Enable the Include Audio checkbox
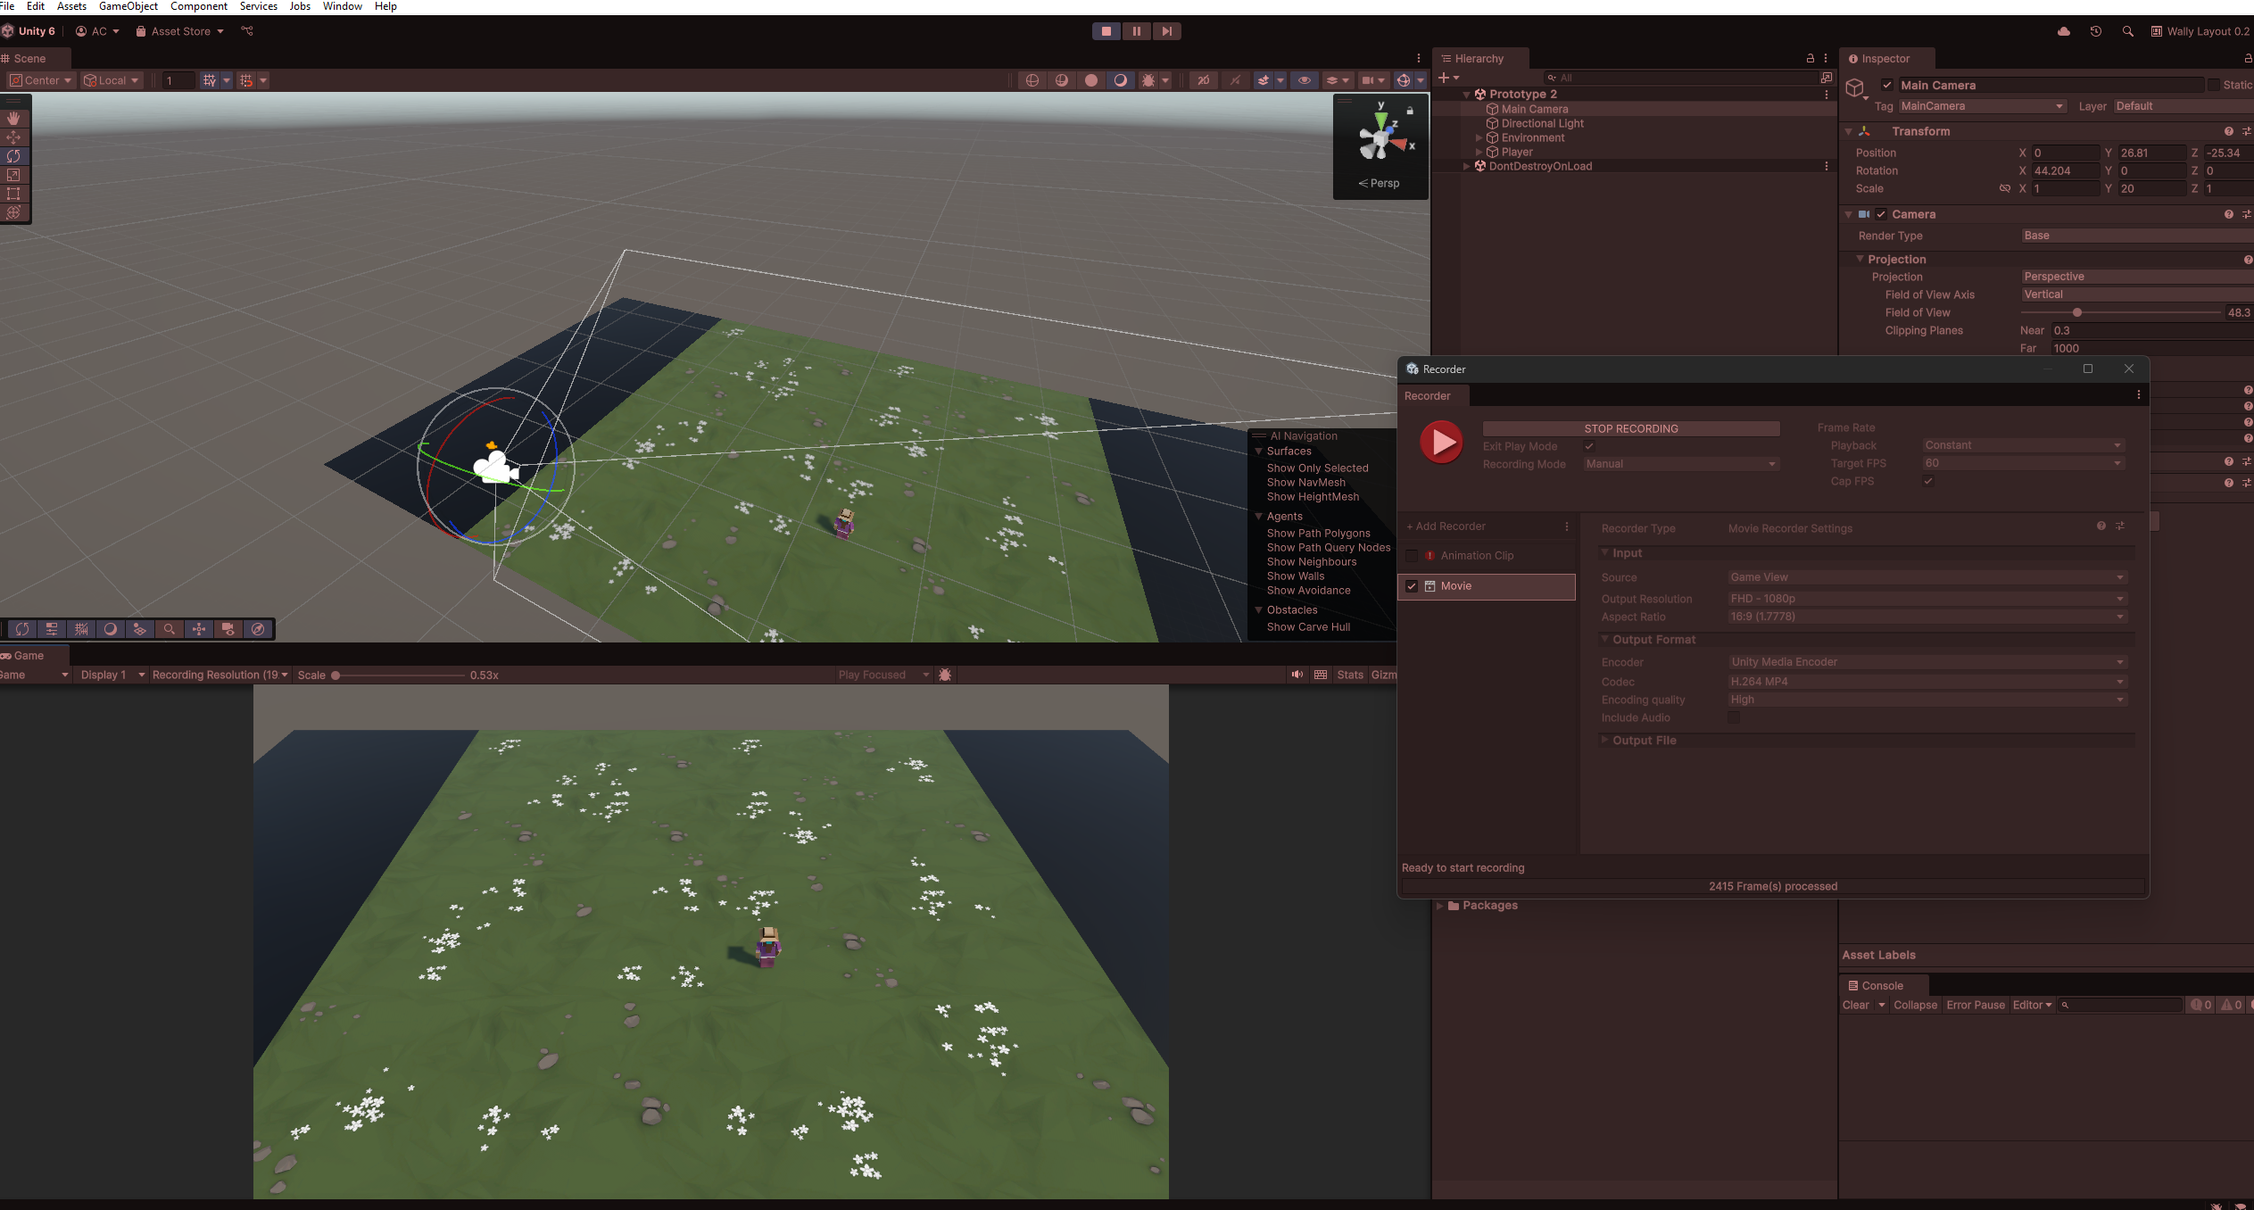 click(x=1733, y=717)
